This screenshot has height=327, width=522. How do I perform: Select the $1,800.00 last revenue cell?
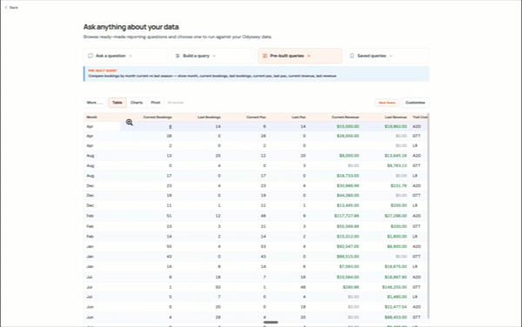coord(397,237)
